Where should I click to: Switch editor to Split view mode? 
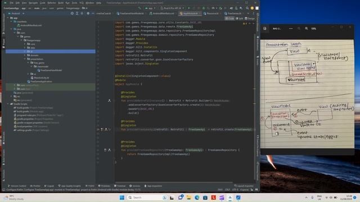pyautogui.click(x=239, y=19)
